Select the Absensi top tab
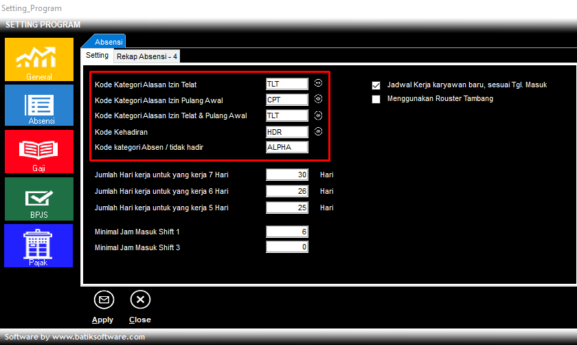 point(109,42)
